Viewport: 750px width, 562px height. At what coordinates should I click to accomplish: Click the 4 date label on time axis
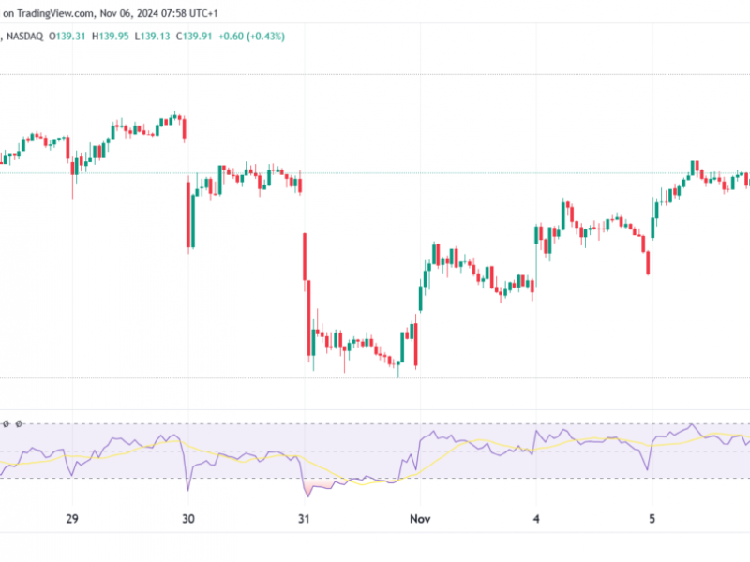[536, 518]
